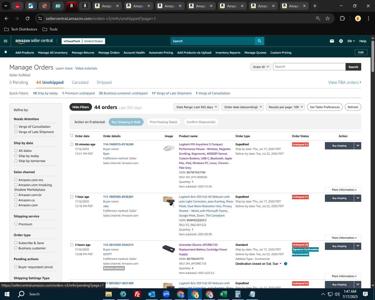Screen dimensions: 375x300
Task: Click Set Table Preferences button
Action: tap(325, 107)
